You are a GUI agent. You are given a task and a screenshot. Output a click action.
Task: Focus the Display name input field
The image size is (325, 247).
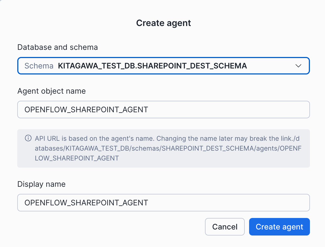[163, 203]
